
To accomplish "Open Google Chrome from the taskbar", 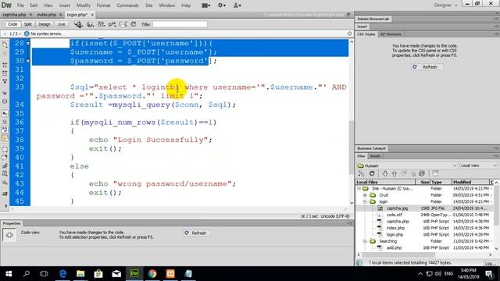I will [x=152, y=273].
